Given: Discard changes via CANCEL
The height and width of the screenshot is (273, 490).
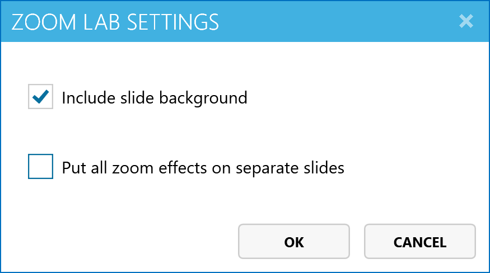Looking at the screenshot, I should 419,242.
